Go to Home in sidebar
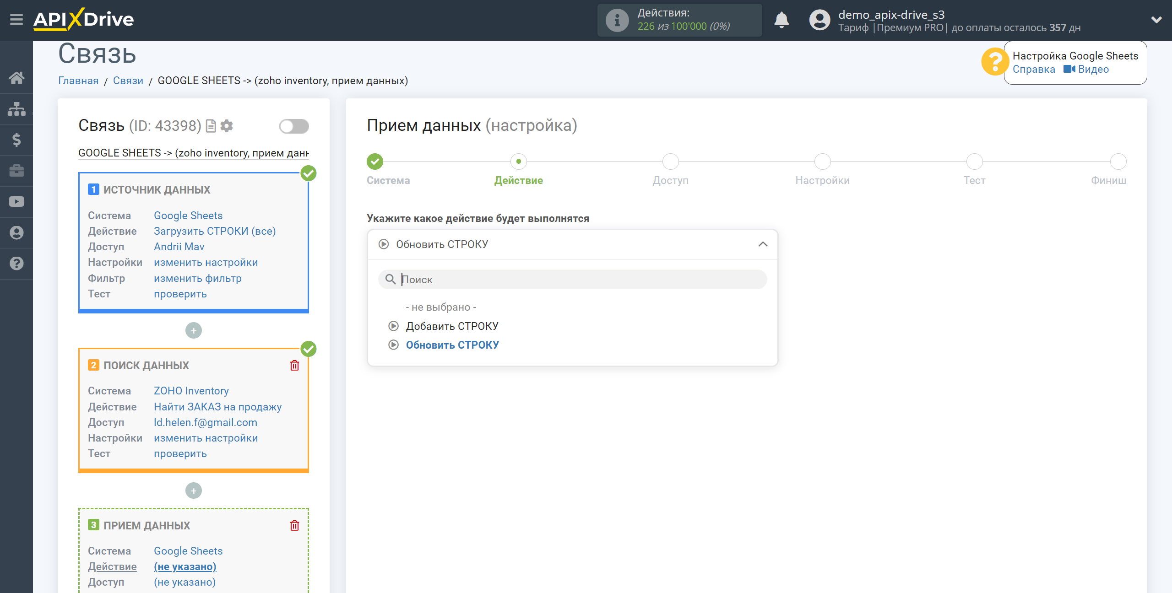The width and height of the screenshot is (1172, 593). coord(16,78)
